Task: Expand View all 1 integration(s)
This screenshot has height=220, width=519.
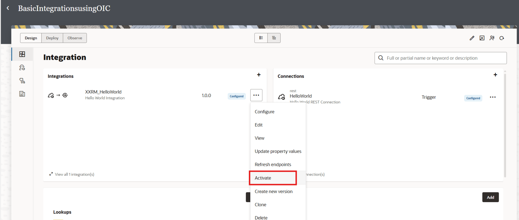Action: coord(72,174)
